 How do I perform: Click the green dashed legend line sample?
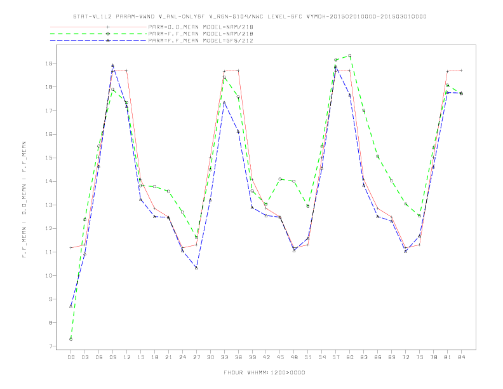click(x=98, y=34)
